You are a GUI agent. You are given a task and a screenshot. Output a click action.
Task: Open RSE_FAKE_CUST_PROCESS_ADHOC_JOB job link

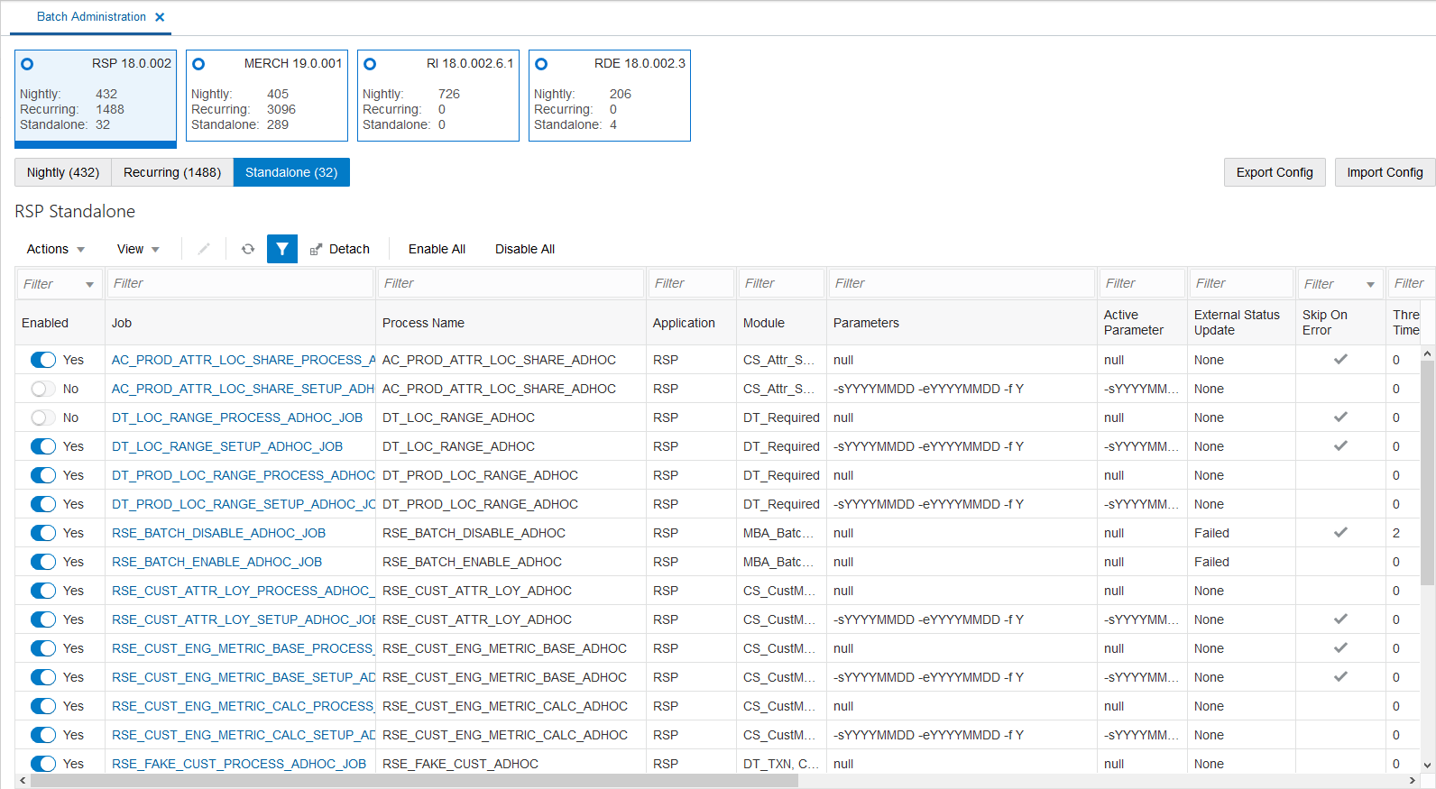239,764
